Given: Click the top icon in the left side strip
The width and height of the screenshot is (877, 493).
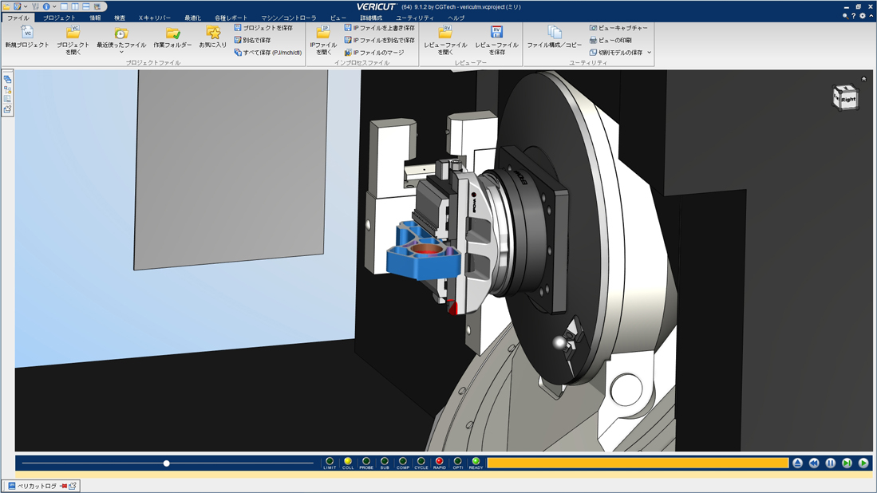Looking at the screenshot, I should 7,79.
